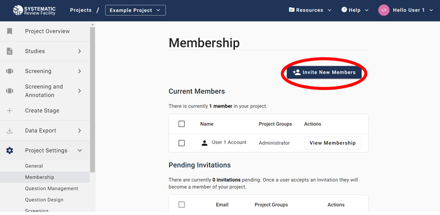Check the User 1 Account row checkbox
Screen dimensions: 440x215
point(182,143)
